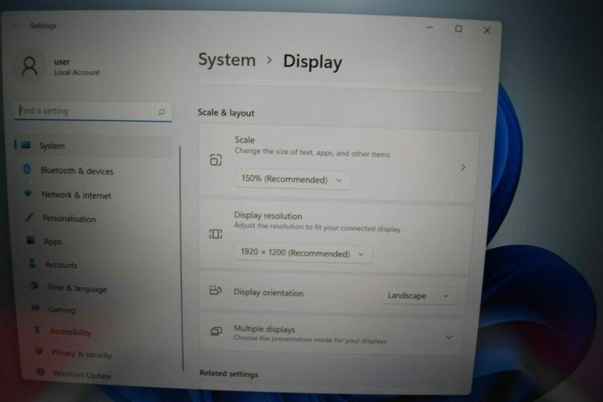Click the Time & language globe icon
603x402 pixels.
pyautogui.click(x=34, y=286)
